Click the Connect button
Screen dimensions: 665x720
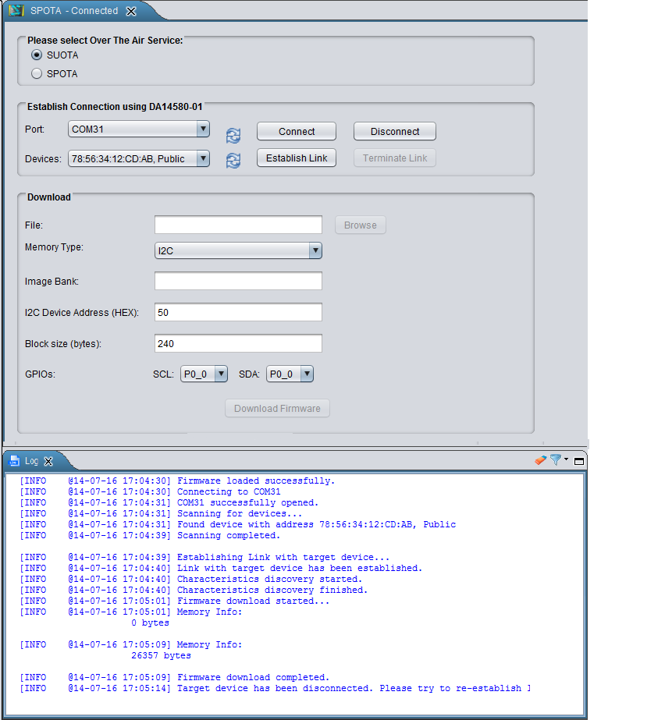tap(297, 131)
